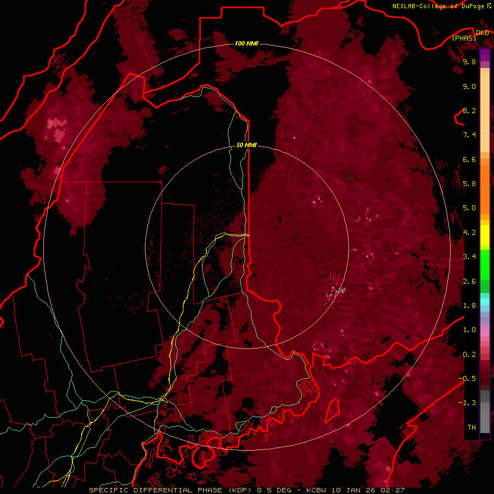Click the 100 NMI range ring label
This screenshot has width=494, height=494.
point(246,43)
